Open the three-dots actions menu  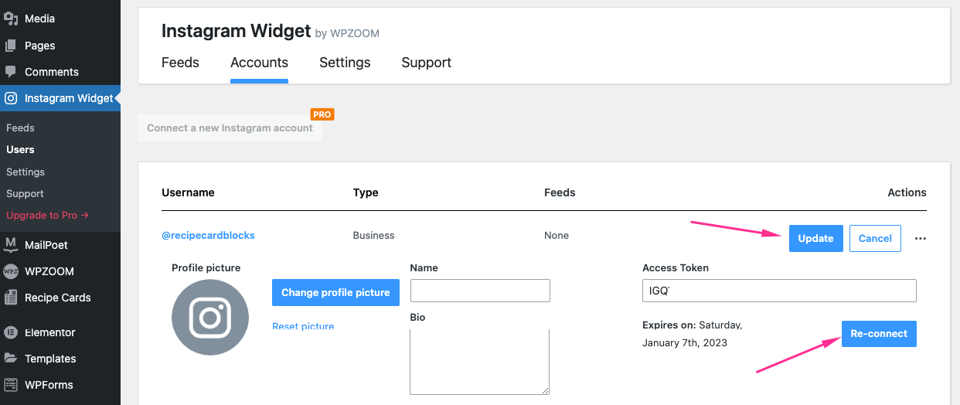[920, 239]
